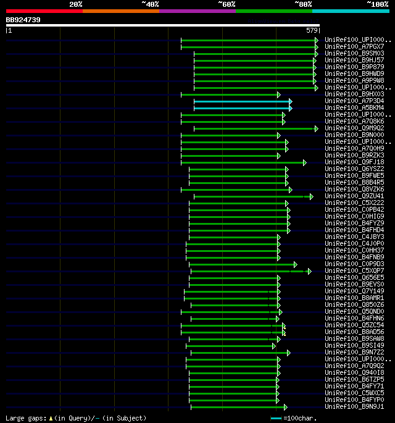Open hit UniRef100_B9HJ57

tap(354, 60)
